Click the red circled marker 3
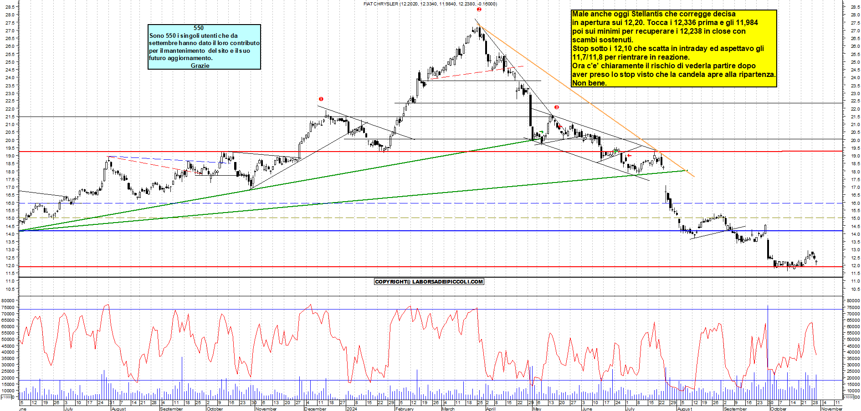Viewport: 861px width, 411px height. point(557,107)
